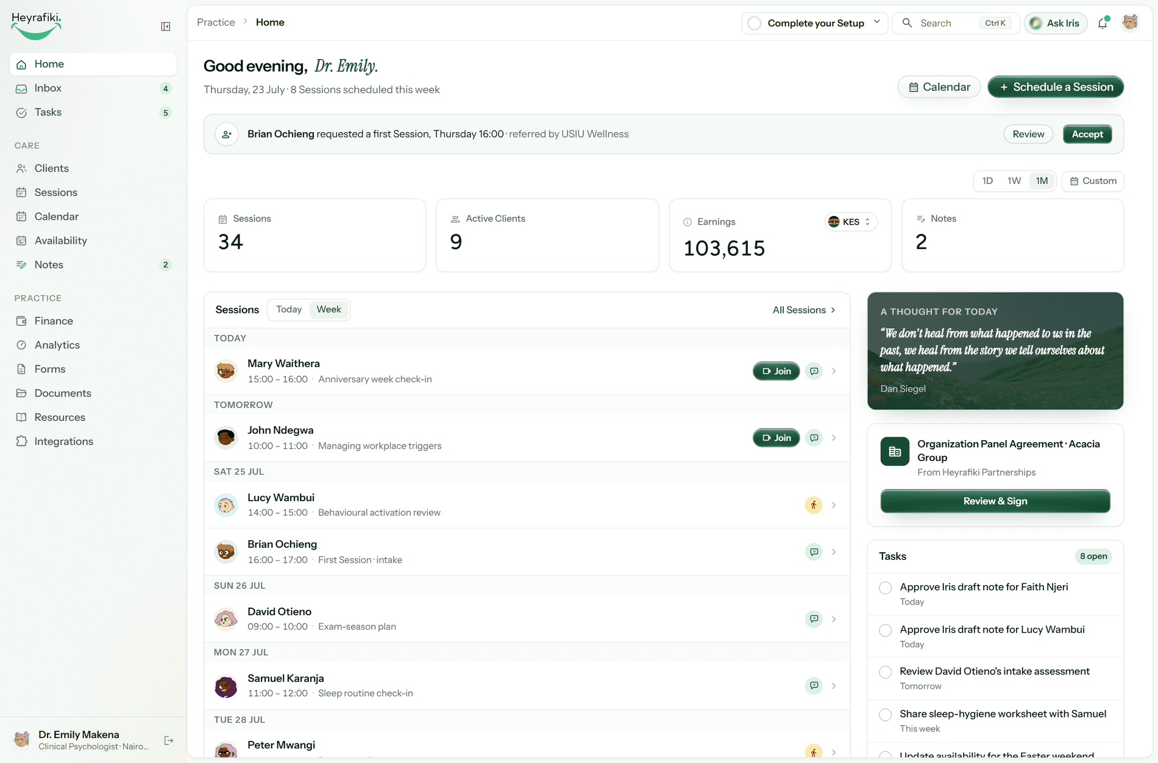Join Mary Waithera's session
Screen dimensions: 1158x763
pyautogui.click(x=776, y=371)
